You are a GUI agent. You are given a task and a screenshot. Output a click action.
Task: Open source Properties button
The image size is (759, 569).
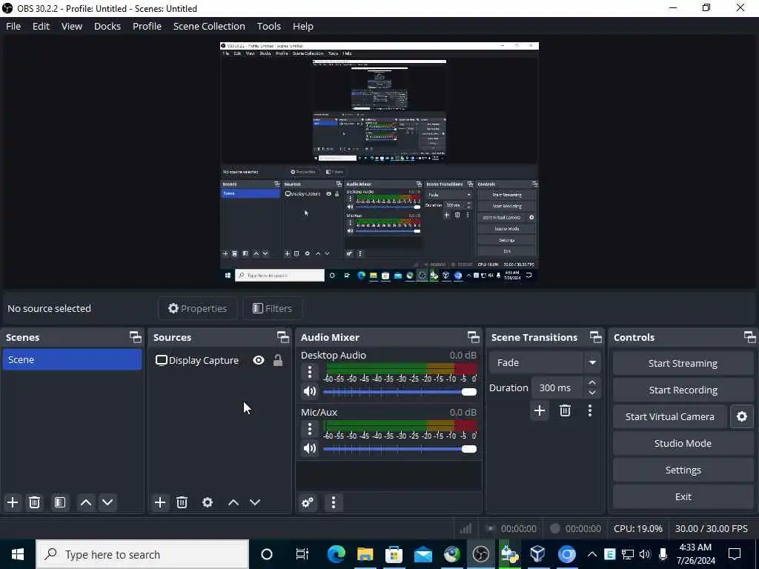click(x=197, y=309)
